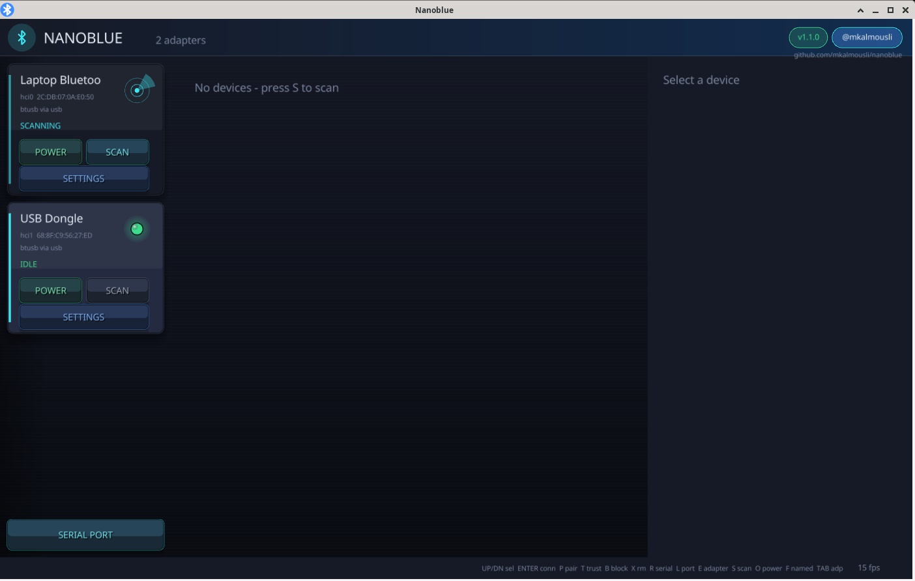Click the '2 adapters' count in header
The width and height of the screenshot is (915, 581).
pyautogui.click(x=181, y=40)
